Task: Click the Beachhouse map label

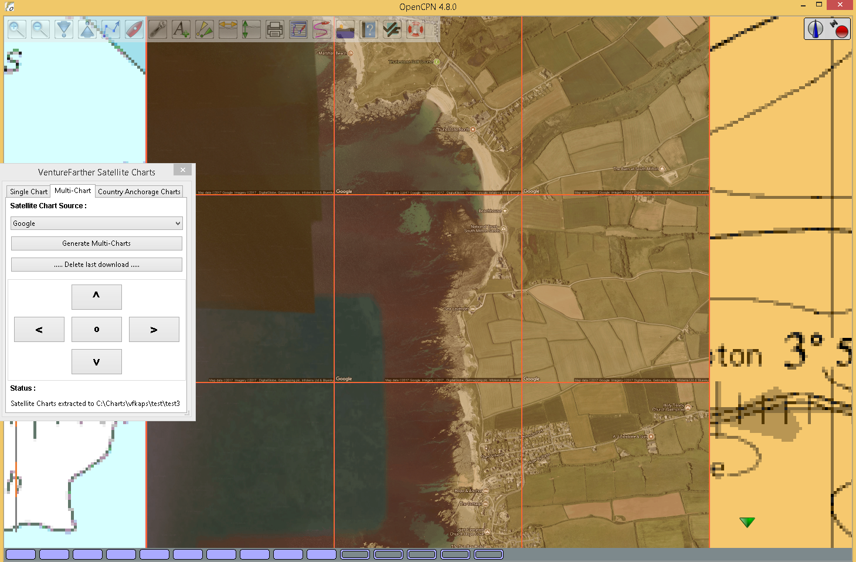Action: (x=490, y=211)
